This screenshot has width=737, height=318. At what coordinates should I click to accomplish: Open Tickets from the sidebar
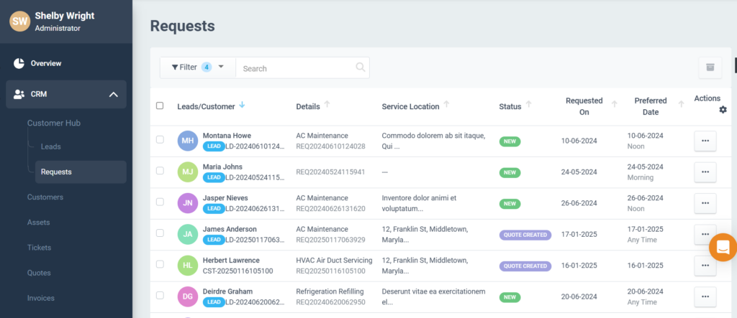coord(39,248)
